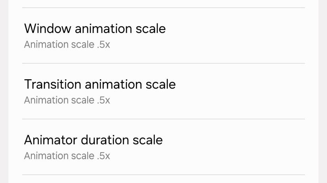Open the Animator duration scale setting
Viewport: 327px width, 183px height.
coord(163,147)
